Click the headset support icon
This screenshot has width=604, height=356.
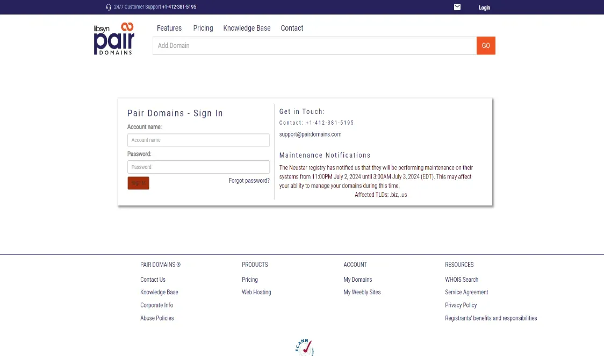point(109,7)
